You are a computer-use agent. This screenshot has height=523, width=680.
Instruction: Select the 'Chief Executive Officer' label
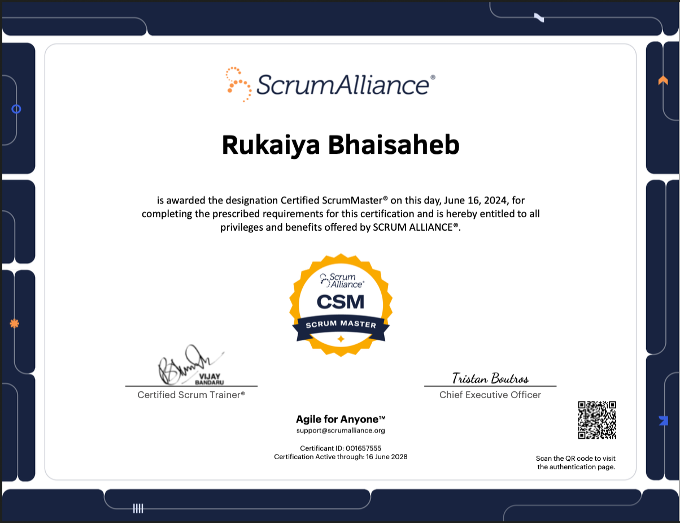[x=490, y=395]
